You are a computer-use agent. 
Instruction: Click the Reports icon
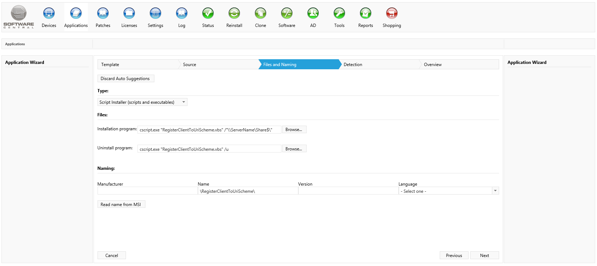[x=366, y=14]
